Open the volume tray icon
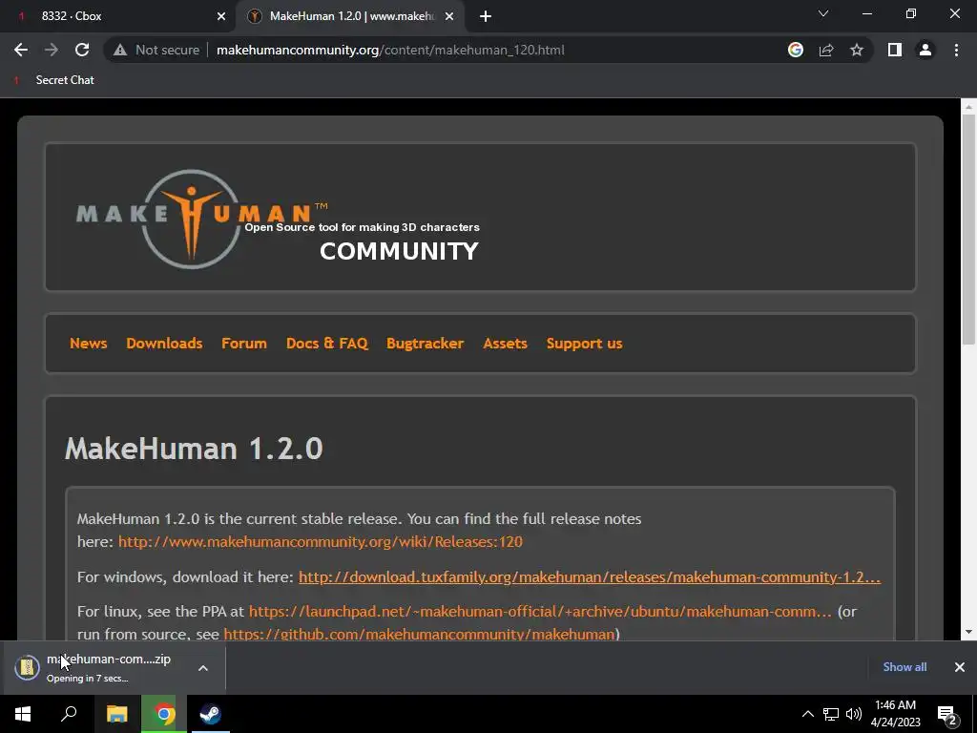The width and height of the screenshot is (977, 733). point(854,714)
